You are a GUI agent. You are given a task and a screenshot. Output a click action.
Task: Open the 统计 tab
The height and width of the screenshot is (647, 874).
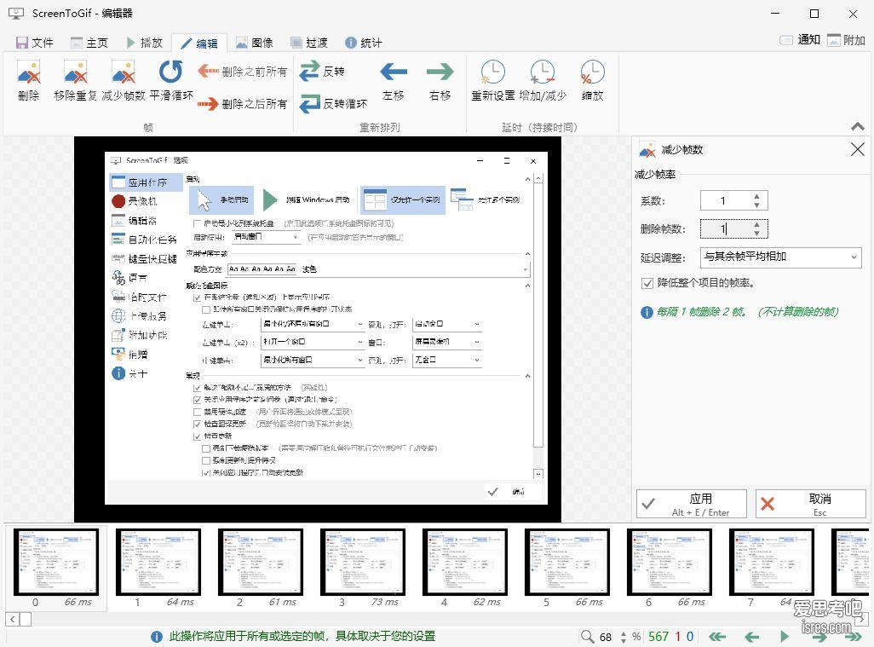point(364,43)
